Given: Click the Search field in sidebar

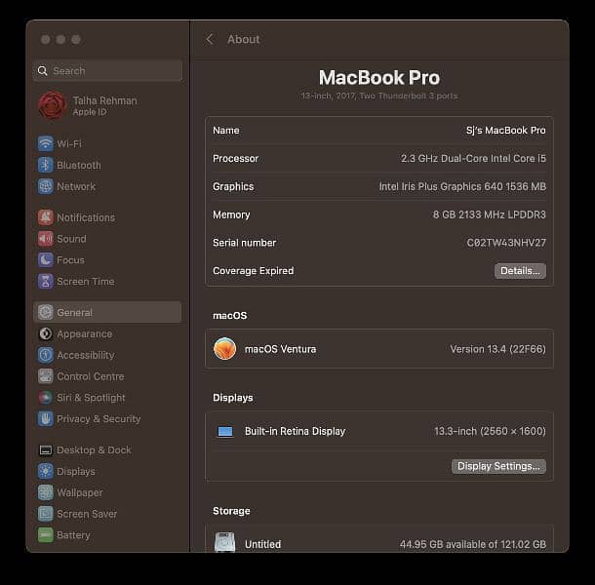Looking at the screenshot, I should pyautogui.click(x=107, y=71).
